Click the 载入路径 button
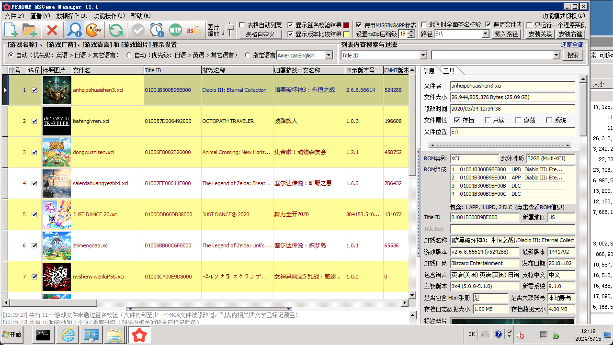Screen dimensions: 613x345 (x=507, y=34)
